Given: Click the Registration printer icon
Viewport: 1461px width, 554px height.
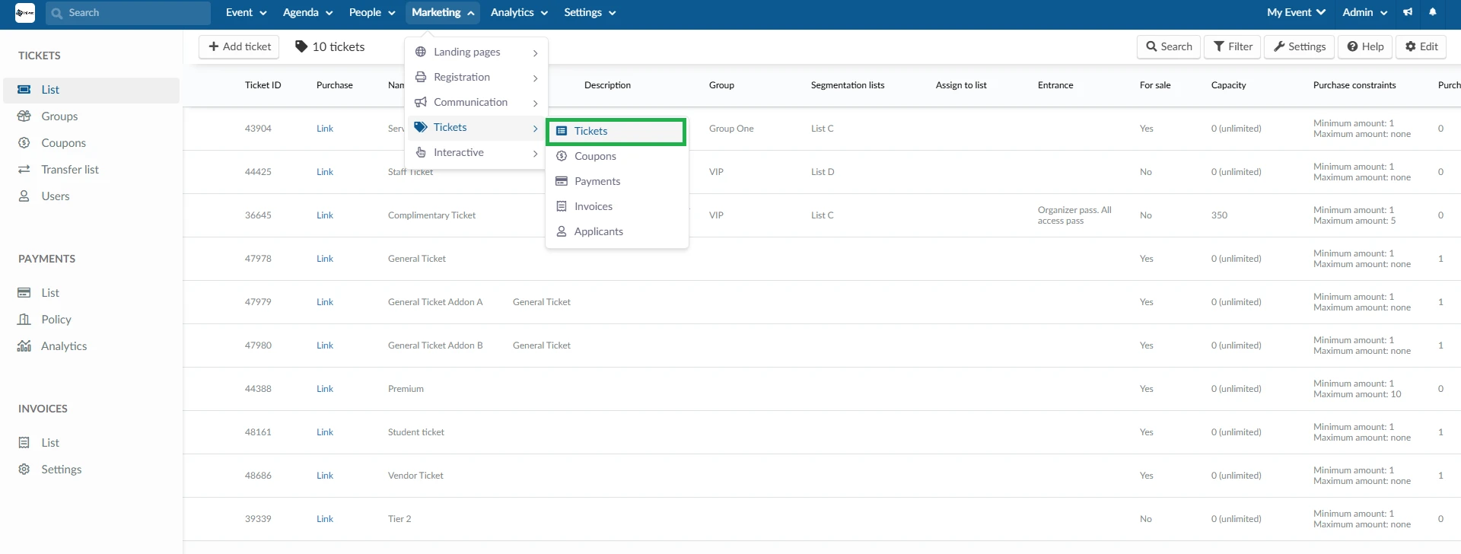Looking at the screenshot, I should coord(421,77).
